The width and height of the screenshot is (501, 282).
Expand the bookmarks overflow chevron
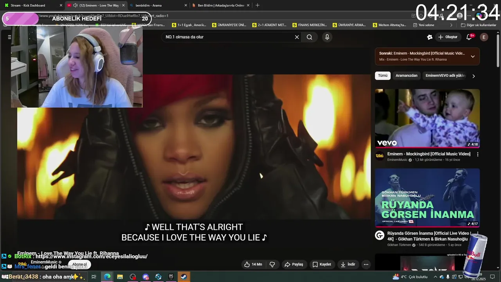tap(451, 25)
